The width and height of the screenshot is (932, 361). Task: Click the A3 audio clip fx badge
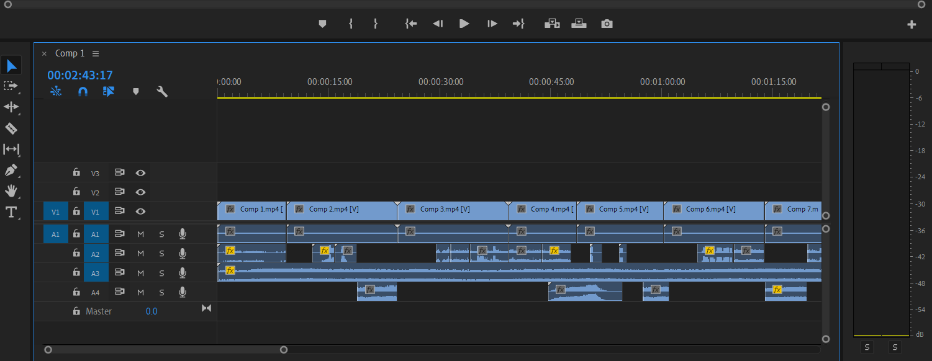[230, 270]
